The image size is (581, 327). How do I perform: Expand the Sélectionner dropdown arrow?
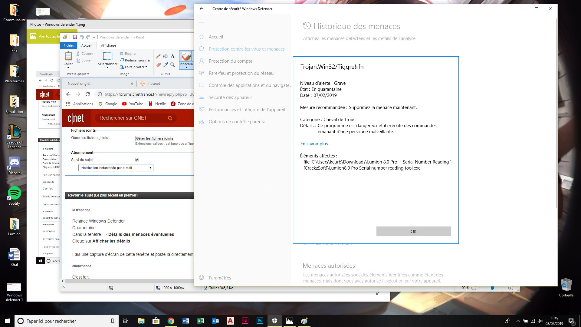point(108,68)
